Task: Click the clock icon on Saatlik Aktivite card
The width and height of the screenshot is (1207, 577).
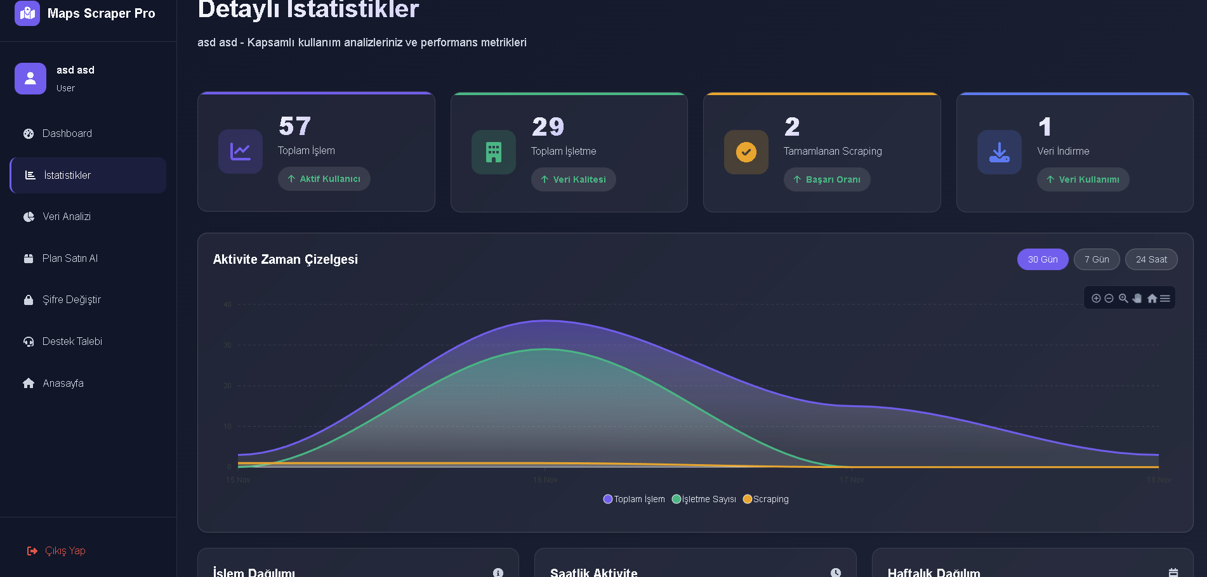Action: point(836,573)
